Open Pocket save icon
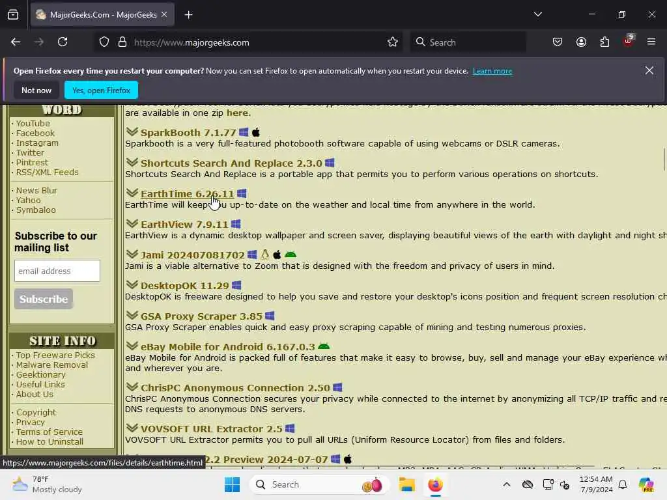Viewport: 667px width, 500px height. point(558,42)
